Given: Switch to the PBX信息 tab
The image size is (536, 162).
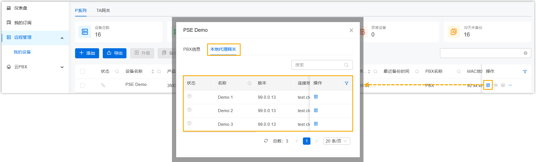Looking at the screenshot, I should pyautogui.click(x=192, y=49).
